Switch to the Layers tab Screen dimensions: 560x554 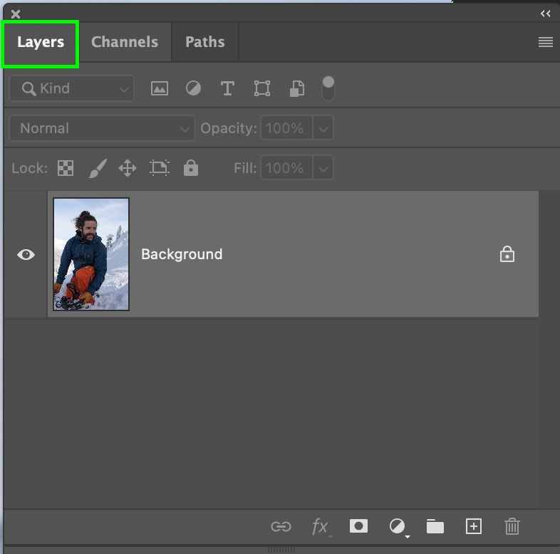[x=41, y=43]
